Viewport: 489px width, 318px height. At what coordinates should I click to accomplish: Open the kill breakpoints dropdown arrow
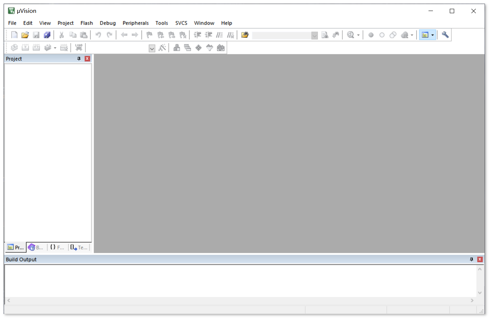412,35
